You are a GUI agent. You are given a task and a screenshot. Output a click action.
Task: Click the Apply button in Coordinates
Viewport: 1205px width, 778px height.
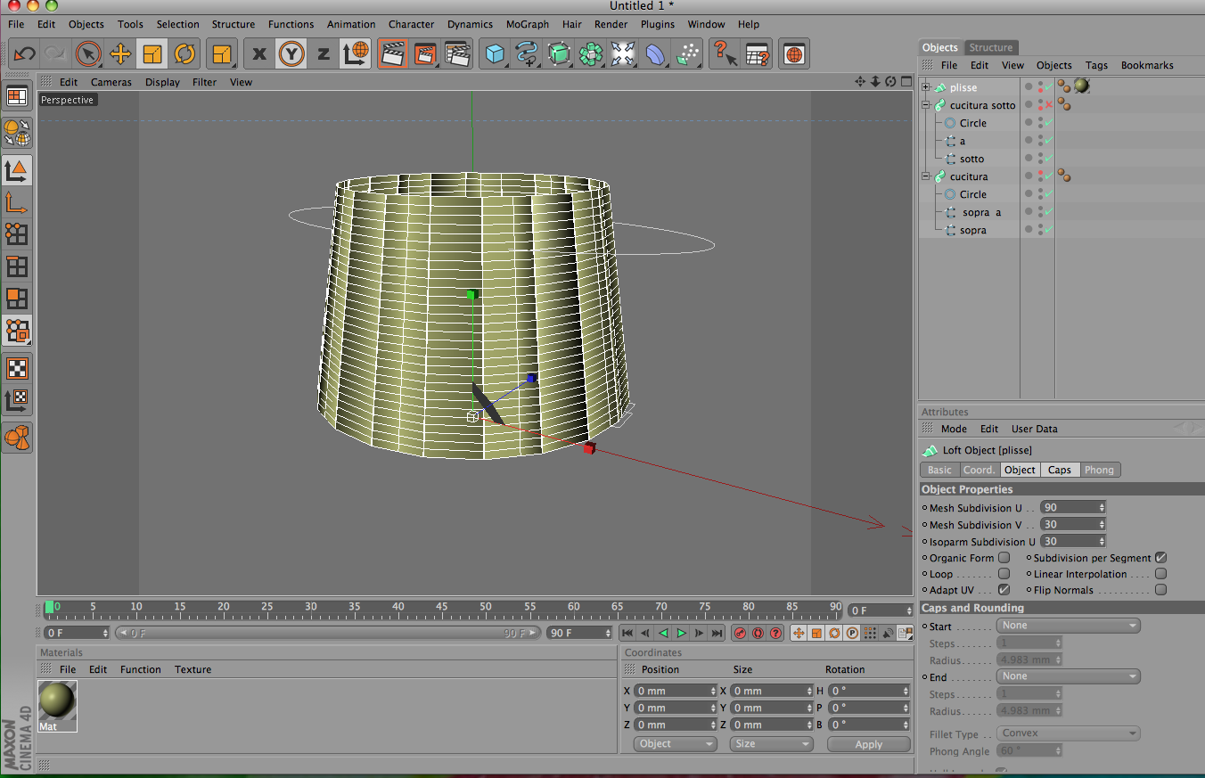point(868,744)
